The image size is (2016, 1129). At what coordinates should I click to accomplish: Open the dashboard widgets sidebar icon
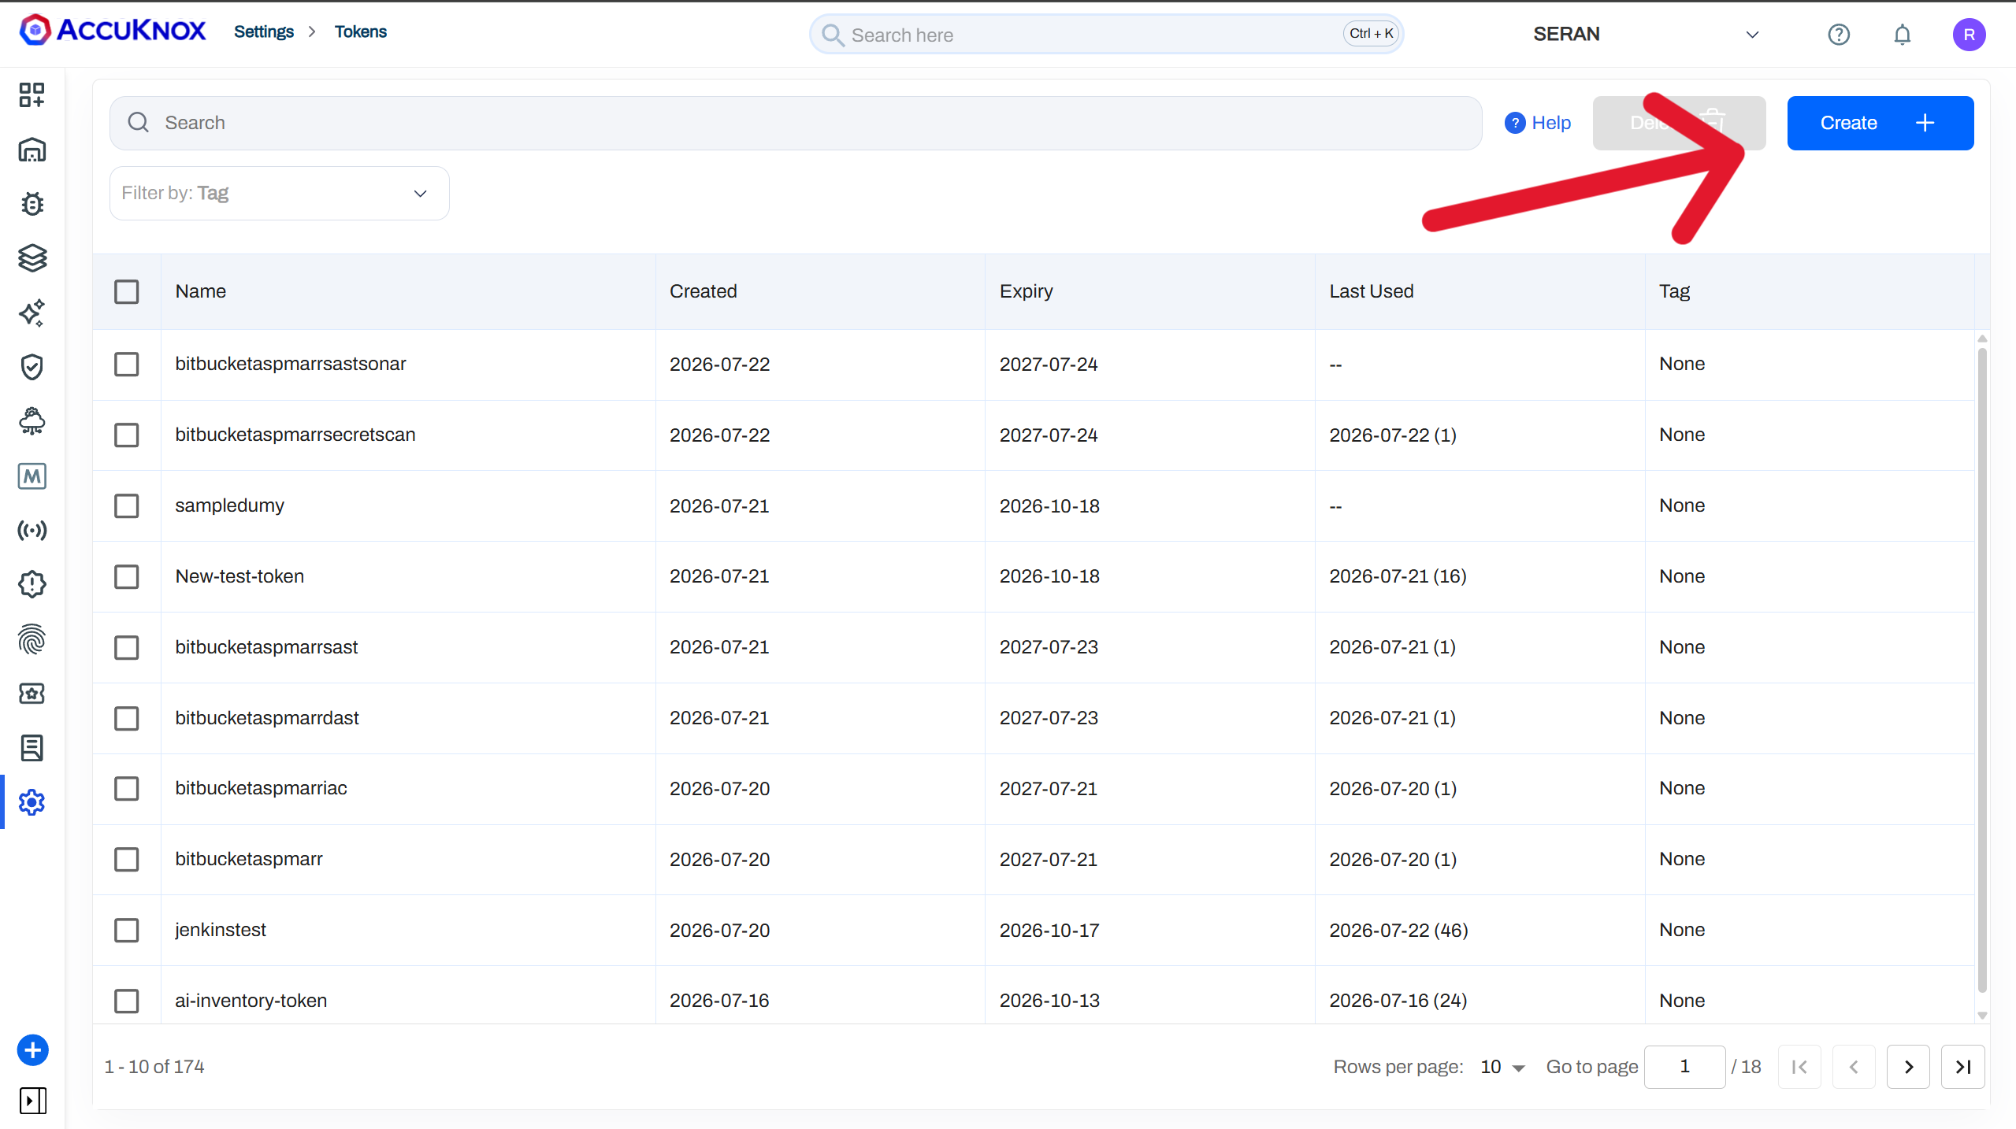point(32,95)
